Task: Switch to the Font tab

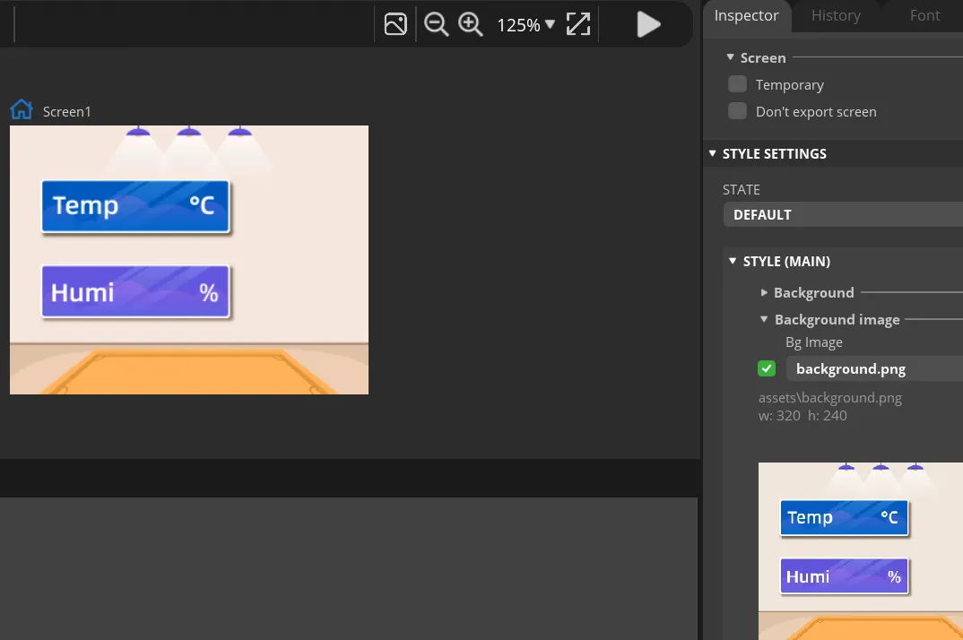Action: (924, 15)
